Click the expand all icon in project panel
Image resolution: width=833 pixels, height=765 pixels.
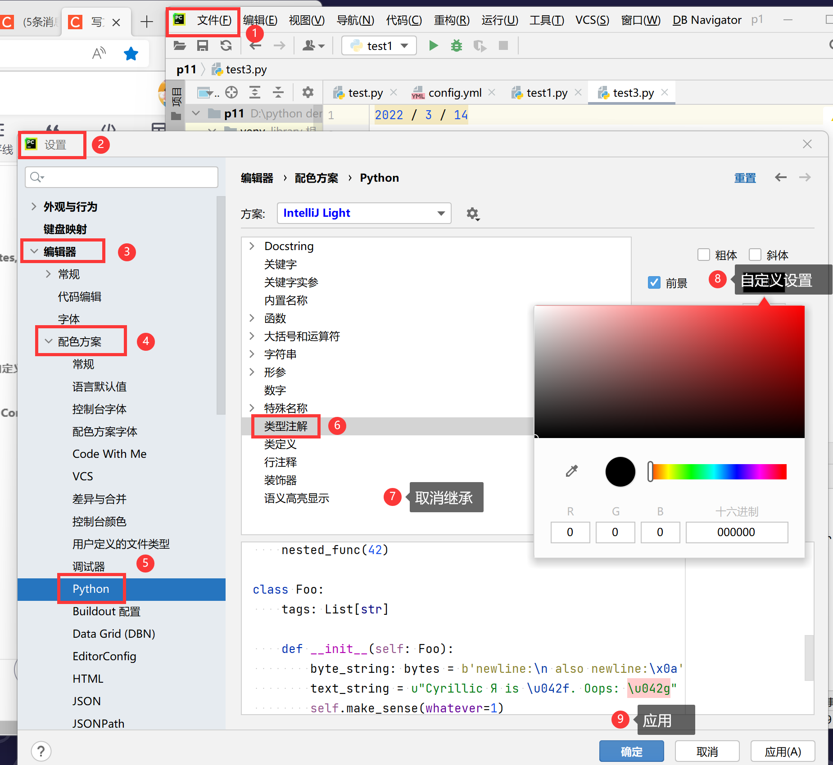tap(255, 93)
